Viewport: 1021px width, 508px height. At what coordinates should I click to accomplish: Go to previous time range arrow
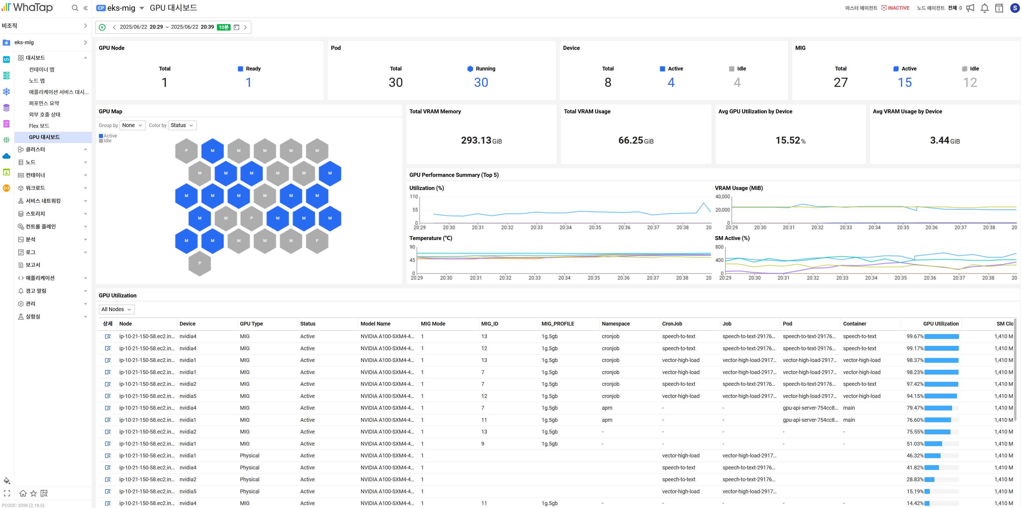point(114,27)
